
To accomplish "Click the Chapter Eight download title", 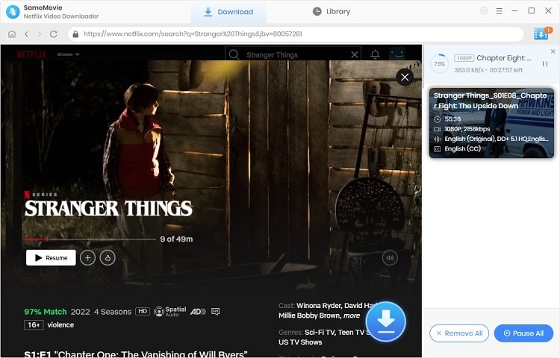I will [x=504, y=57].
